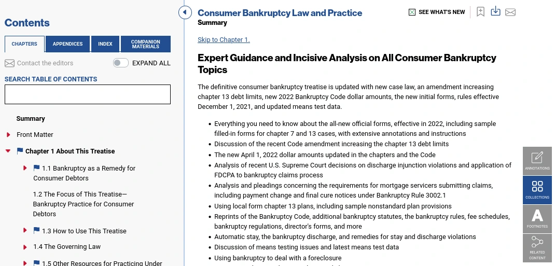The height and width of the screenshot is (266, 555).
Task: Expand section 1.1 Bankruptcy as a Remedy
Action: pos(25,169)
